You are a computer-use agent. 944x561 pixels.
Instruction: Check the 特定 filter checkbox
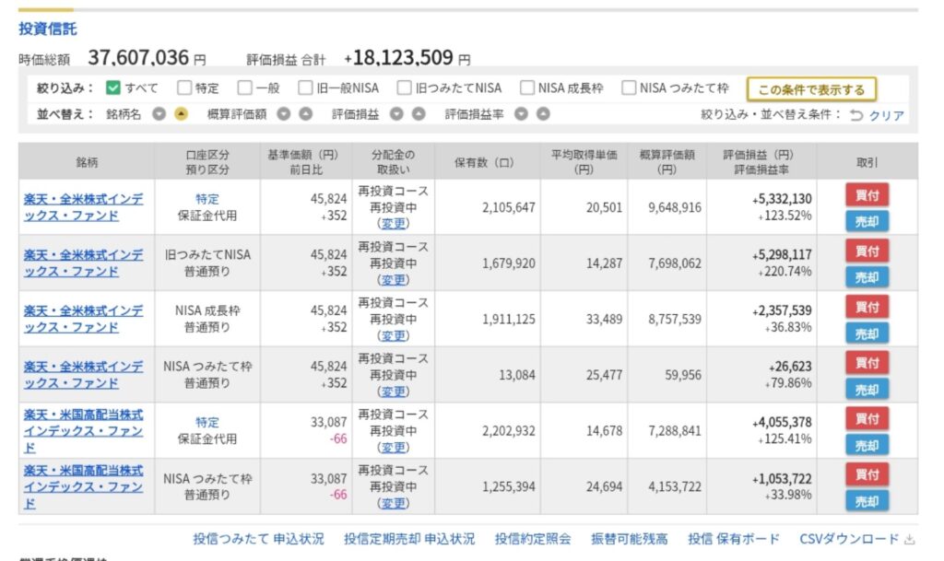(184, 88)
